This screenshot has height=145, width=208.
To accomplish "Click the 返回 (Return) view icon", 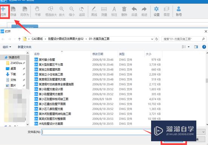I will pyautogui.click(x=82, y=11).
